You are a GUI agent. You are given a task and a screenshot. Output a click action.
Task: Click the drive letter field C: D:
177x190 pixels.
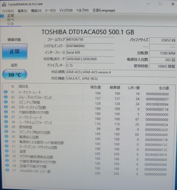pos(90,66)
